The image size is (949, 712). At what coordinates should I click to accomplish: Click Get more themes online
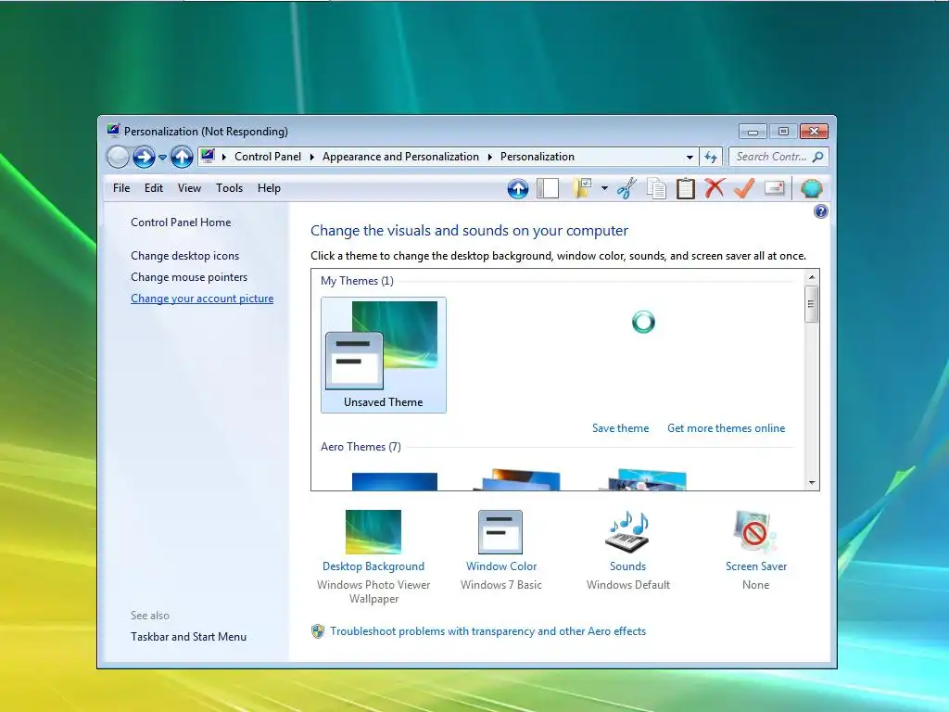pyautogui.click(x=727, y=428)
